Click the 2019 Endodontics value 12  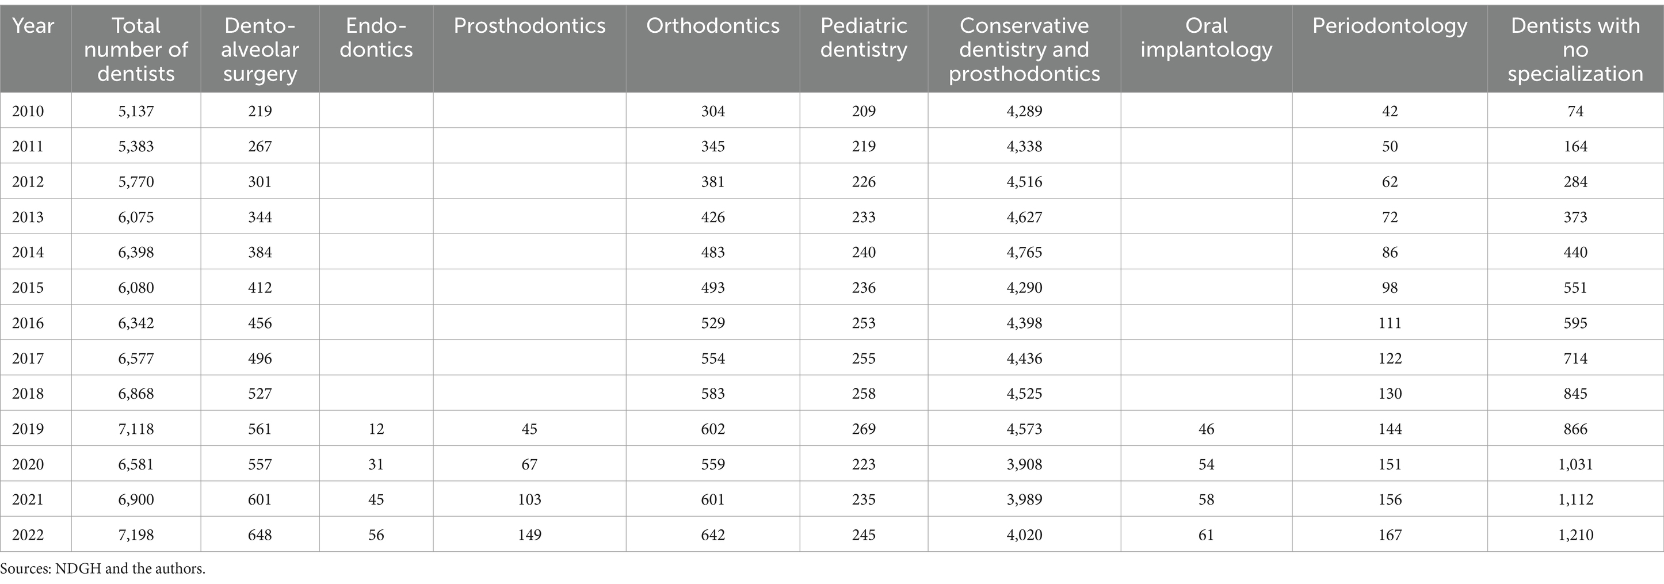(376, 429)
